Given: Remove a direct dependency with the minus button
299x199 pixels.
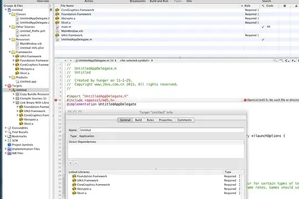Looking at the screenshot, I should coord(76,163).
